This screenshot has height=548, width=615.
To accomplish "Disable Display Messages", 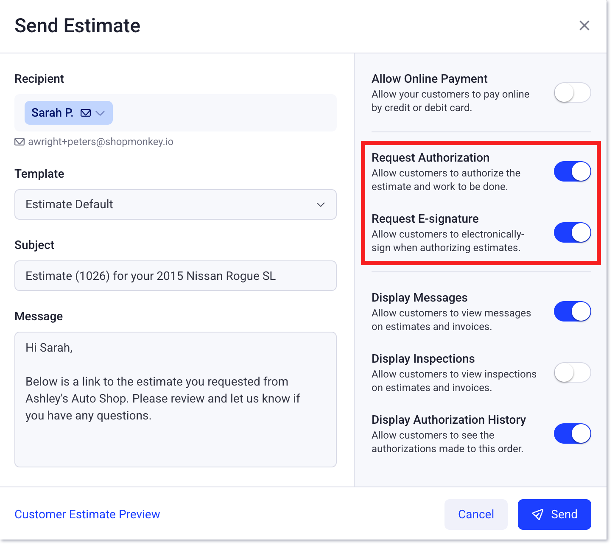I will [x=572, y=311].
